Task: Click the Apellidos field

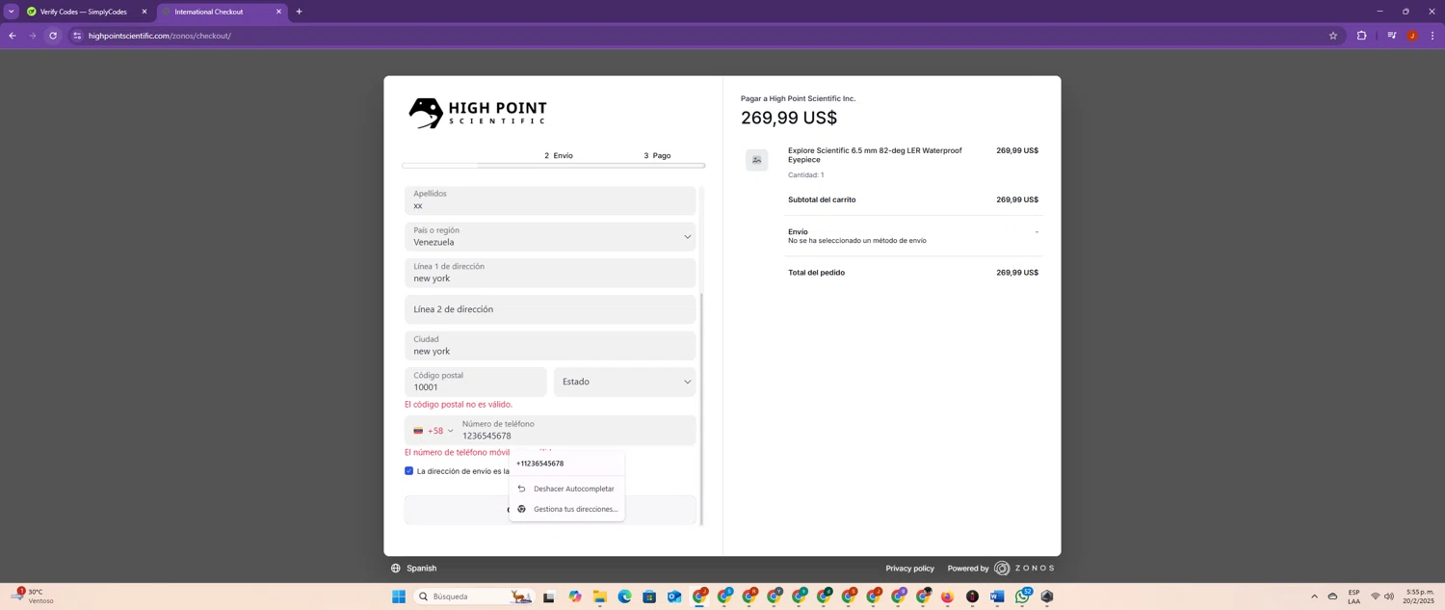Action: point(550,199)
